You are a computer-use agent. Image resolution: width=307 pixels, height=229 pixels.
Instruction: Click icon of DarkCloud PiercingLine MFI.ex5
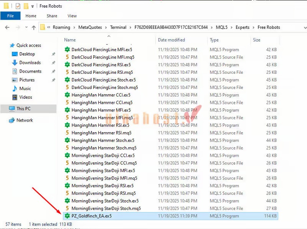[x=67, y=50]
